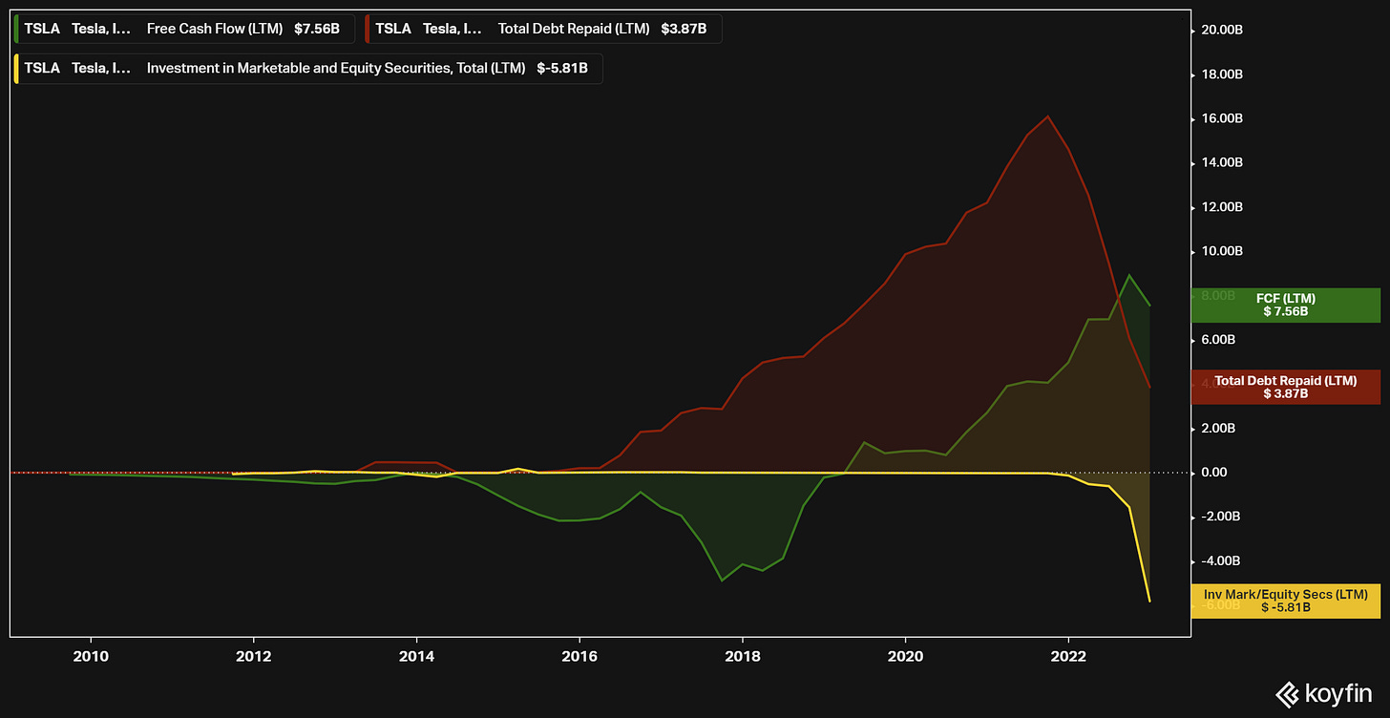Click the 2020 label on the time axis
This screenshot has height=718, width=1390.
click(x=905, y=656)
